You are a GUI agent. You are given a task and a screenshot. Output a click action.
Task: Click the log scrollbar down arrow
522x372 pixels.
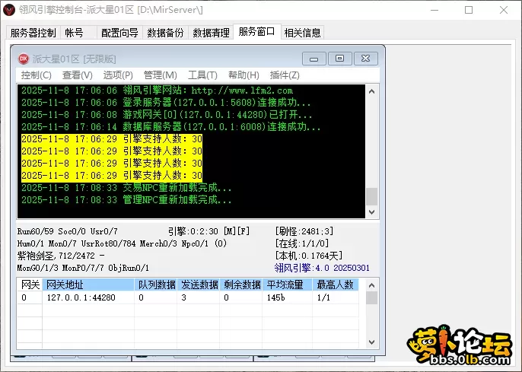coord(372,211)
